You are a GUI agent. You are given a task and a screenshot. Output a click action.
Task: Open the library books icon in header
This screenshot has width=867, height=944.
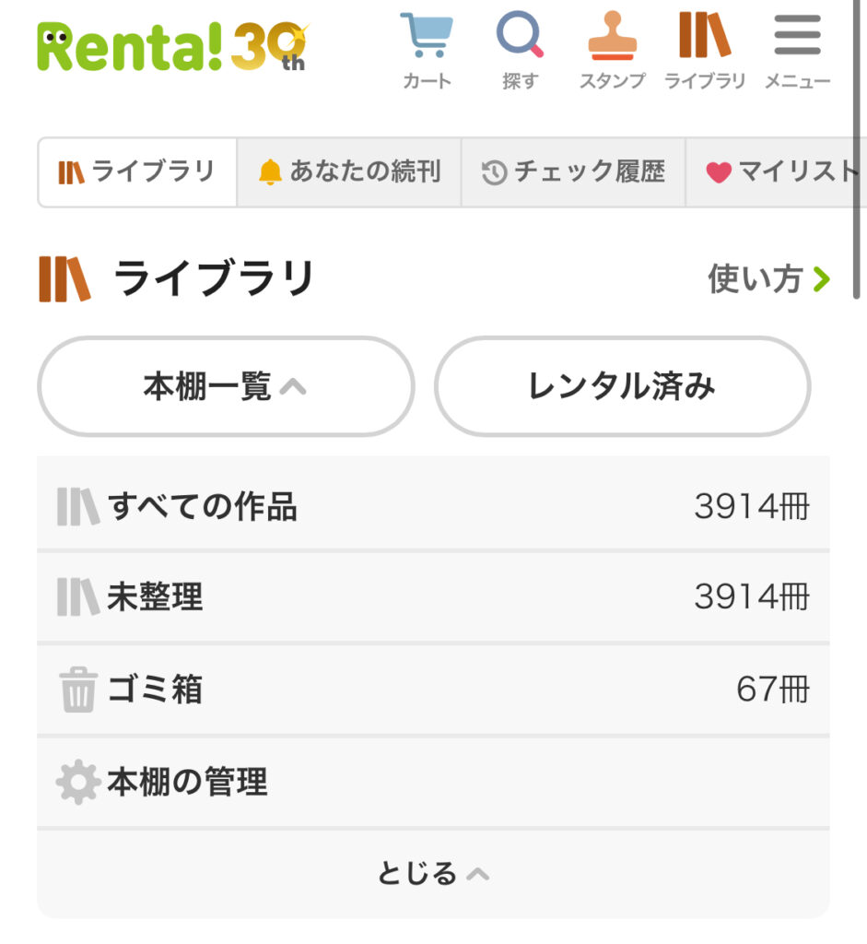(704, 37)
